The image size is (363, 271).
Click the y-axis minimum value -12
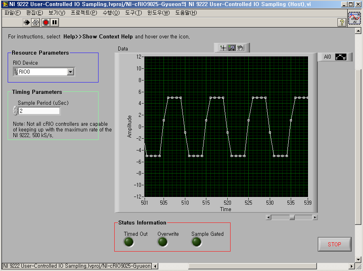(x=138, y=197)
